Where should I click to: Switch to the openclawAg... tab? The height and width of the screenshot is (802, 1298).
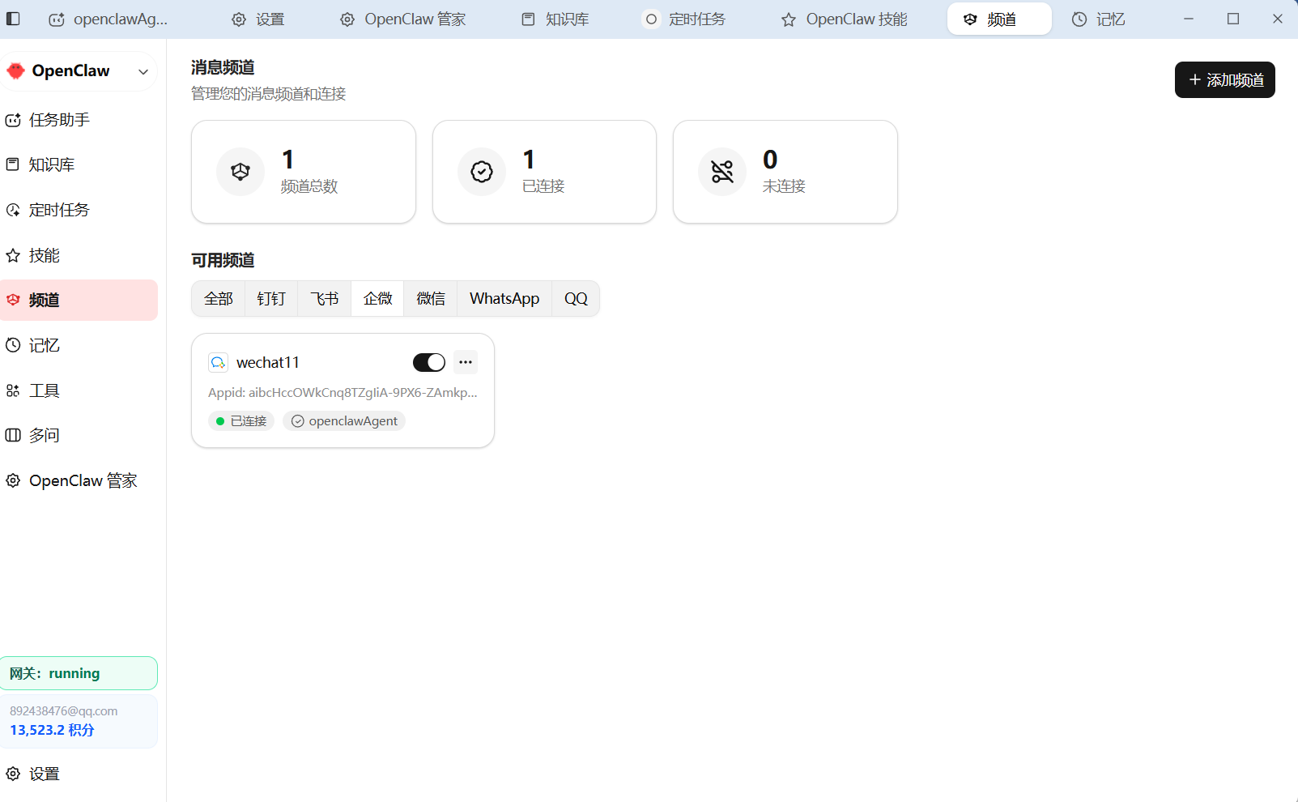point(109,19)
